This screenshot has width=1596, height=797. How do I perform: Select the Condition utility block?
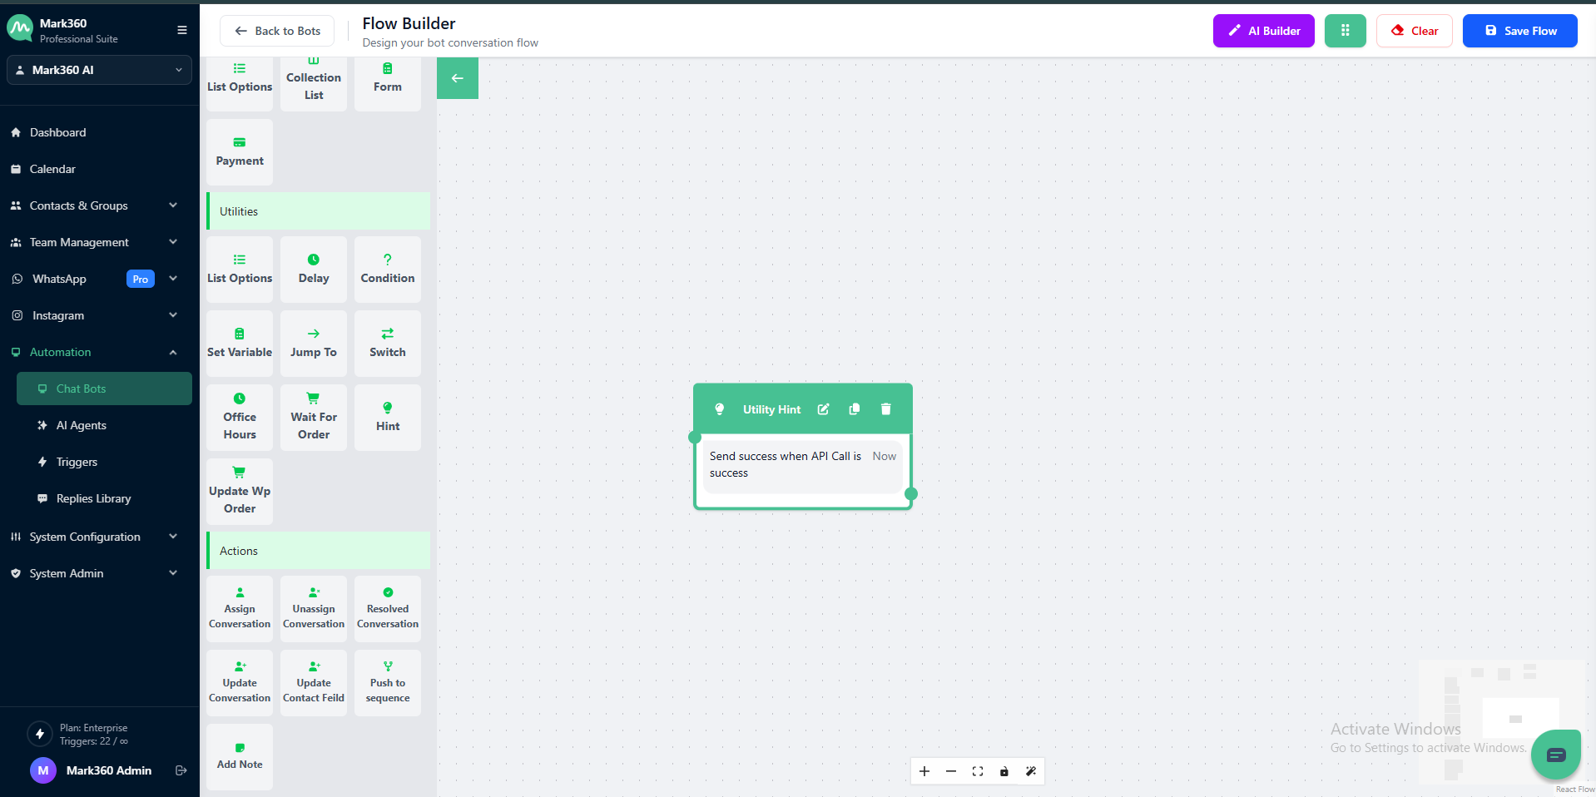tap(387, 270)
